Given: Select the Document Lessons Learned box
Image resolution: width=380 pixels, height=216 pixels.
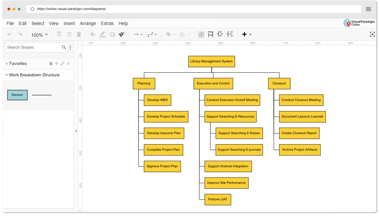Looking at the screenshot, I should click(302, 117).
